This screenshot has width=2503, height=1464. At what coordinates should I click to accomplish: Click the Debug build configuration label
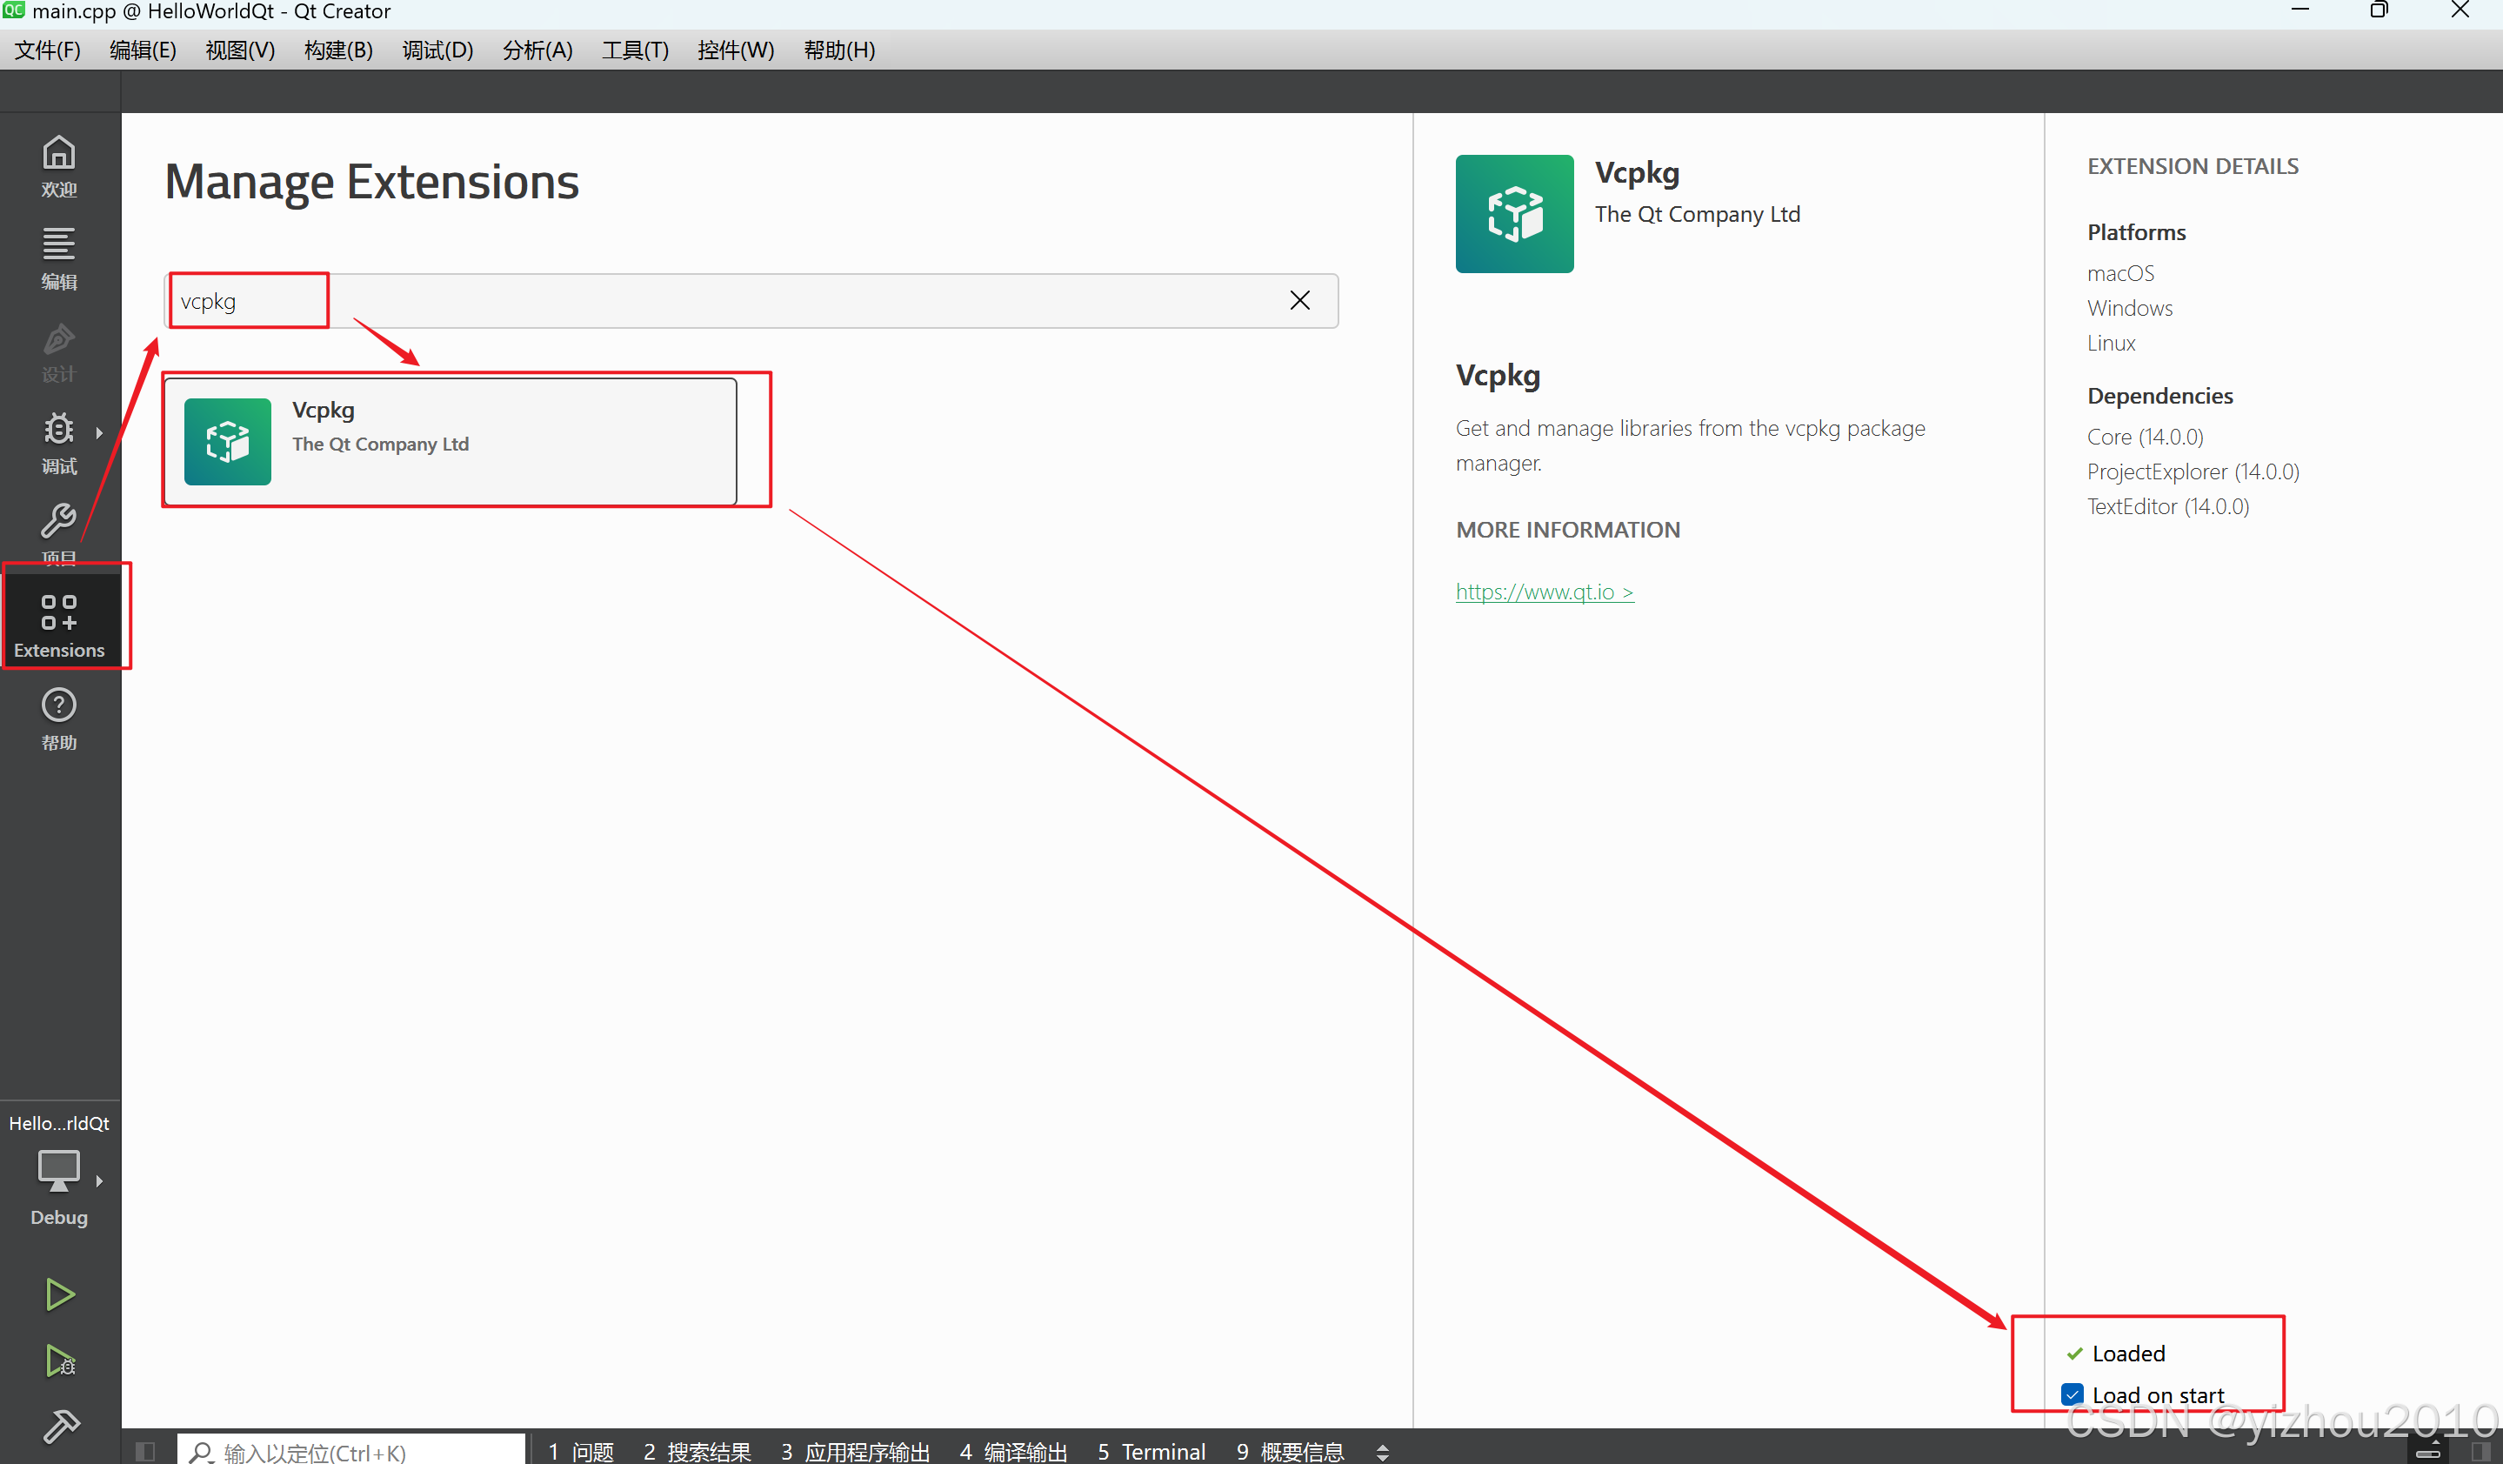58,1217
